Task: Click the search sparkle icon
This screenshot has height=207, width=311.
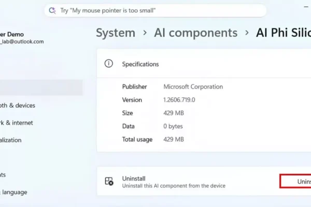Action: point(52,10)
